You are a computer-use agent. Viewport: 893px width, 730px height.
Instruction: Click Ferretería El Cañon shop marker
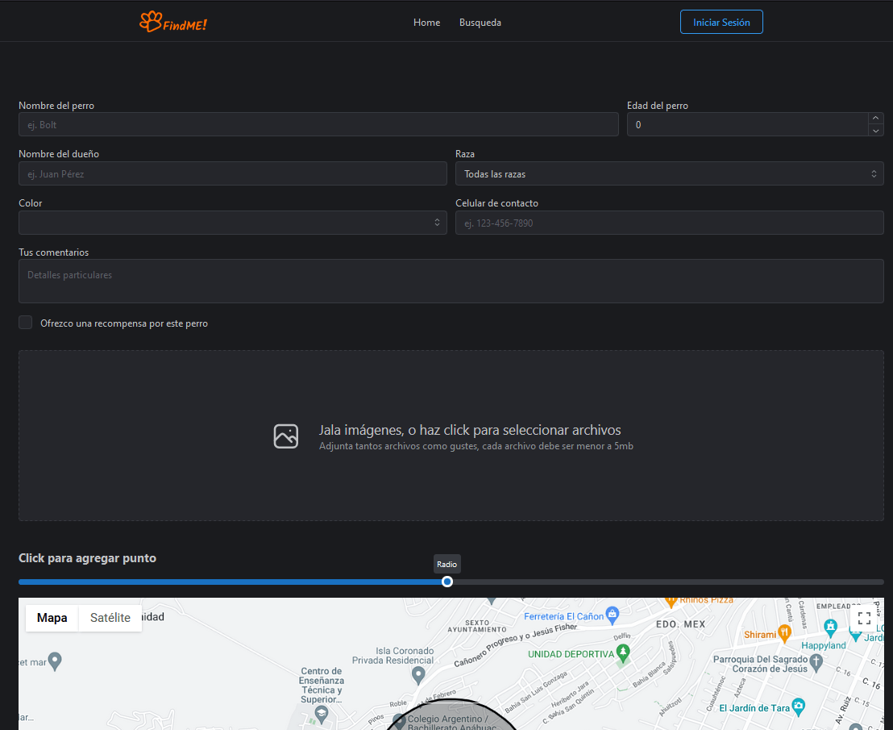click(x=613, y=615)
